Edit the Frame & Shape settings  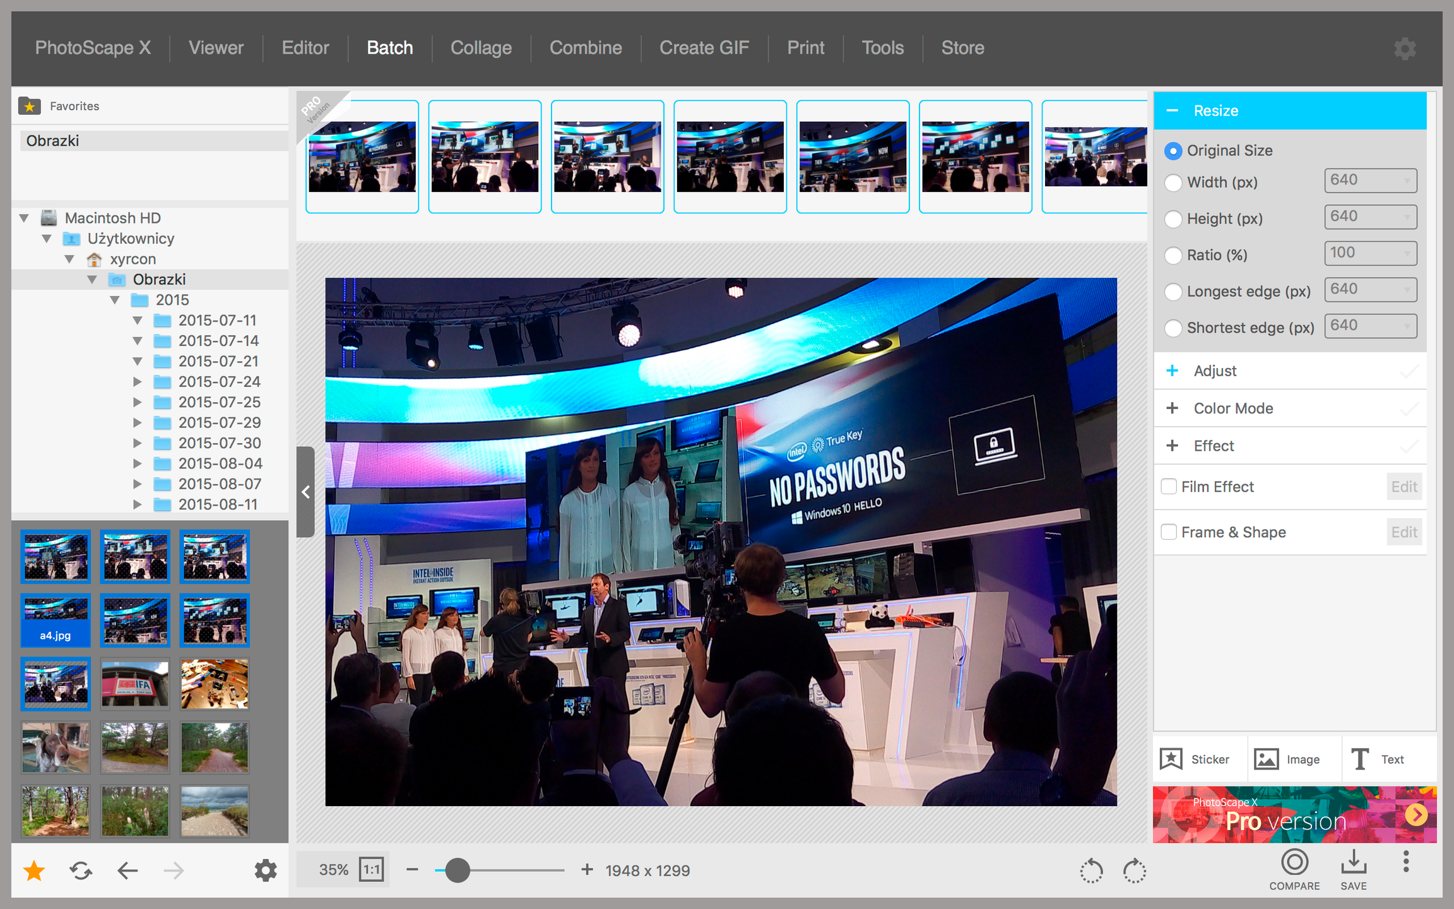coord(1404,532)
